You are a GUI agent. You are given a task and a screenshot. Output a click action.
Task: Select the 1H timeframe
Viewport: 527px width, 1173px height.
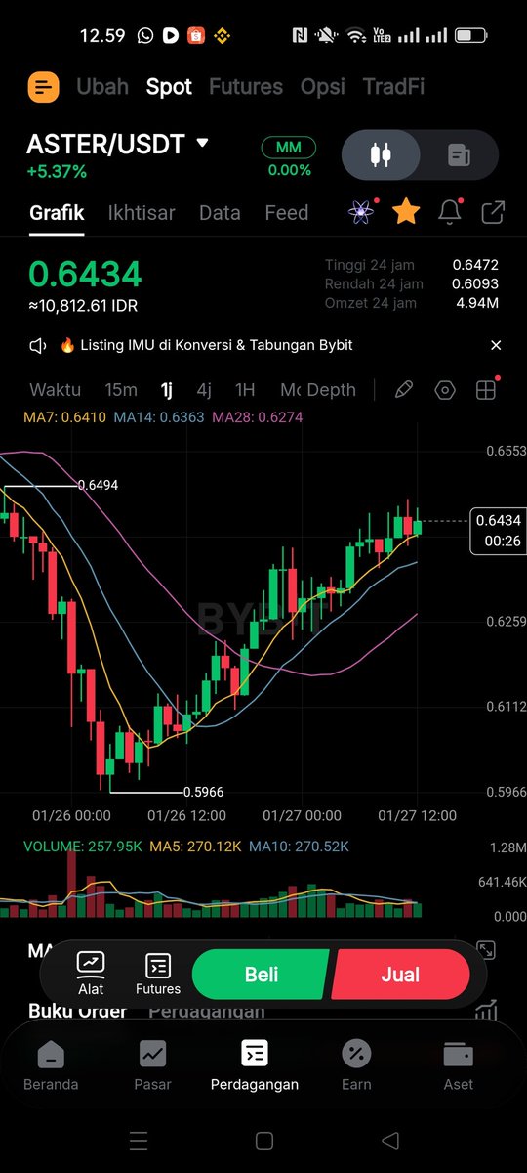point(245,390)
